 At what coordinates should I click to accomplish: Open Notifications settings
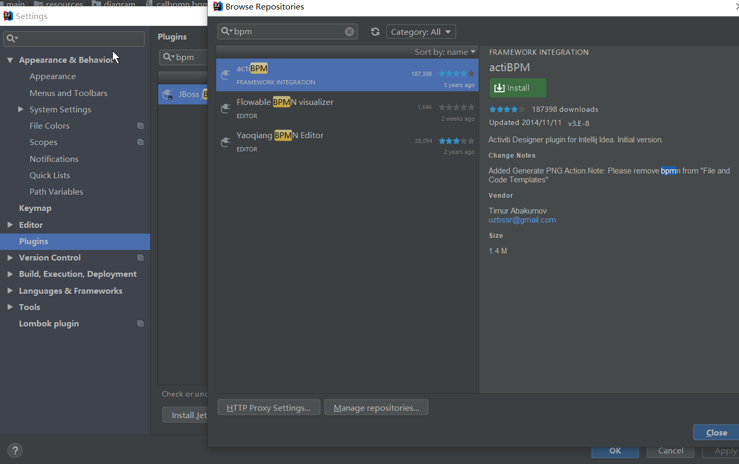coord(54,159)
